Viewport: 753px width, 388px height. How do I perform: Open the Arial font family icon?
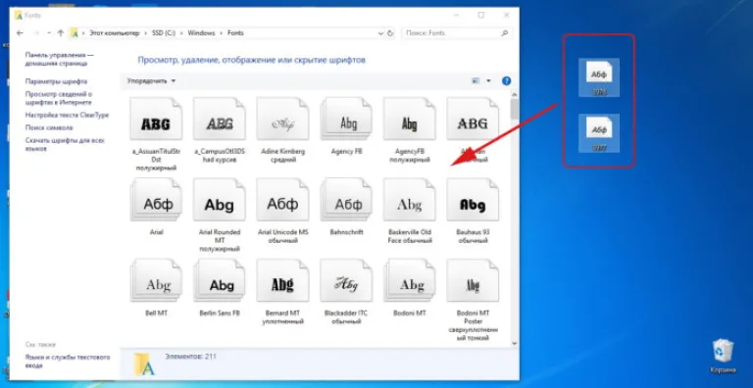click(156, 200)
